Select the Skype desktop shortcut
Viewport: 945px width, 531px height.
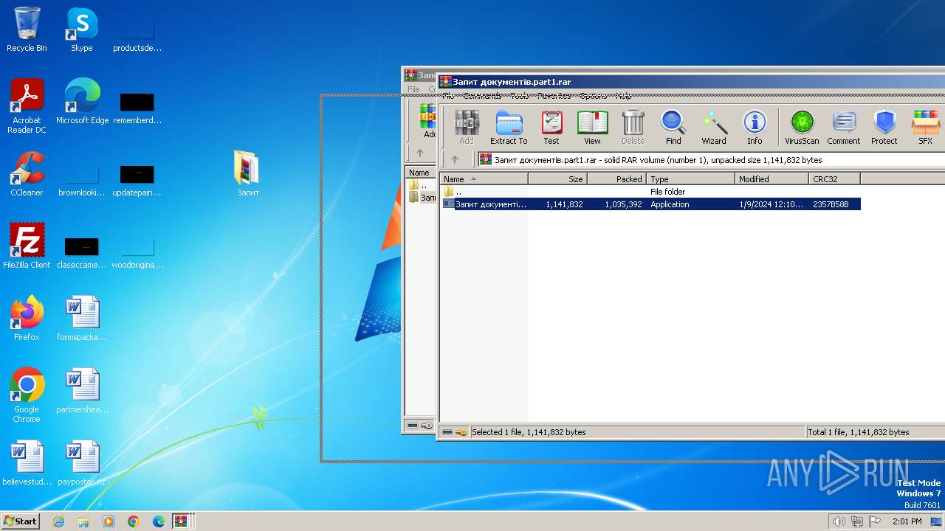[81, 30]
